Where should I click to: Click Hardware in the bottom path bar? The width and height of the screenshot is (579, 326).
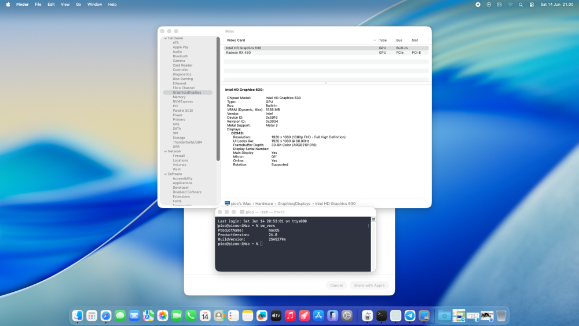[264, 203]
